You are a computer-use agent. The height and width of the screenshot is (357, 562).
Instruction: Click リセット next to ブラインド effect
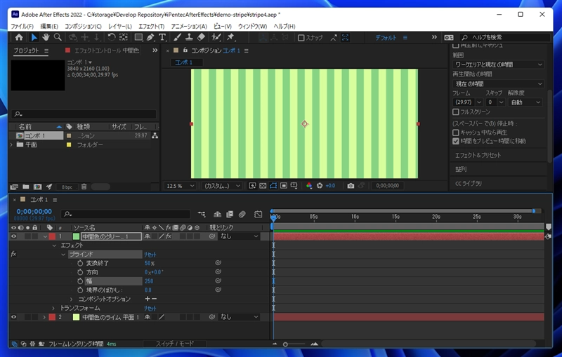click(150, 254)
